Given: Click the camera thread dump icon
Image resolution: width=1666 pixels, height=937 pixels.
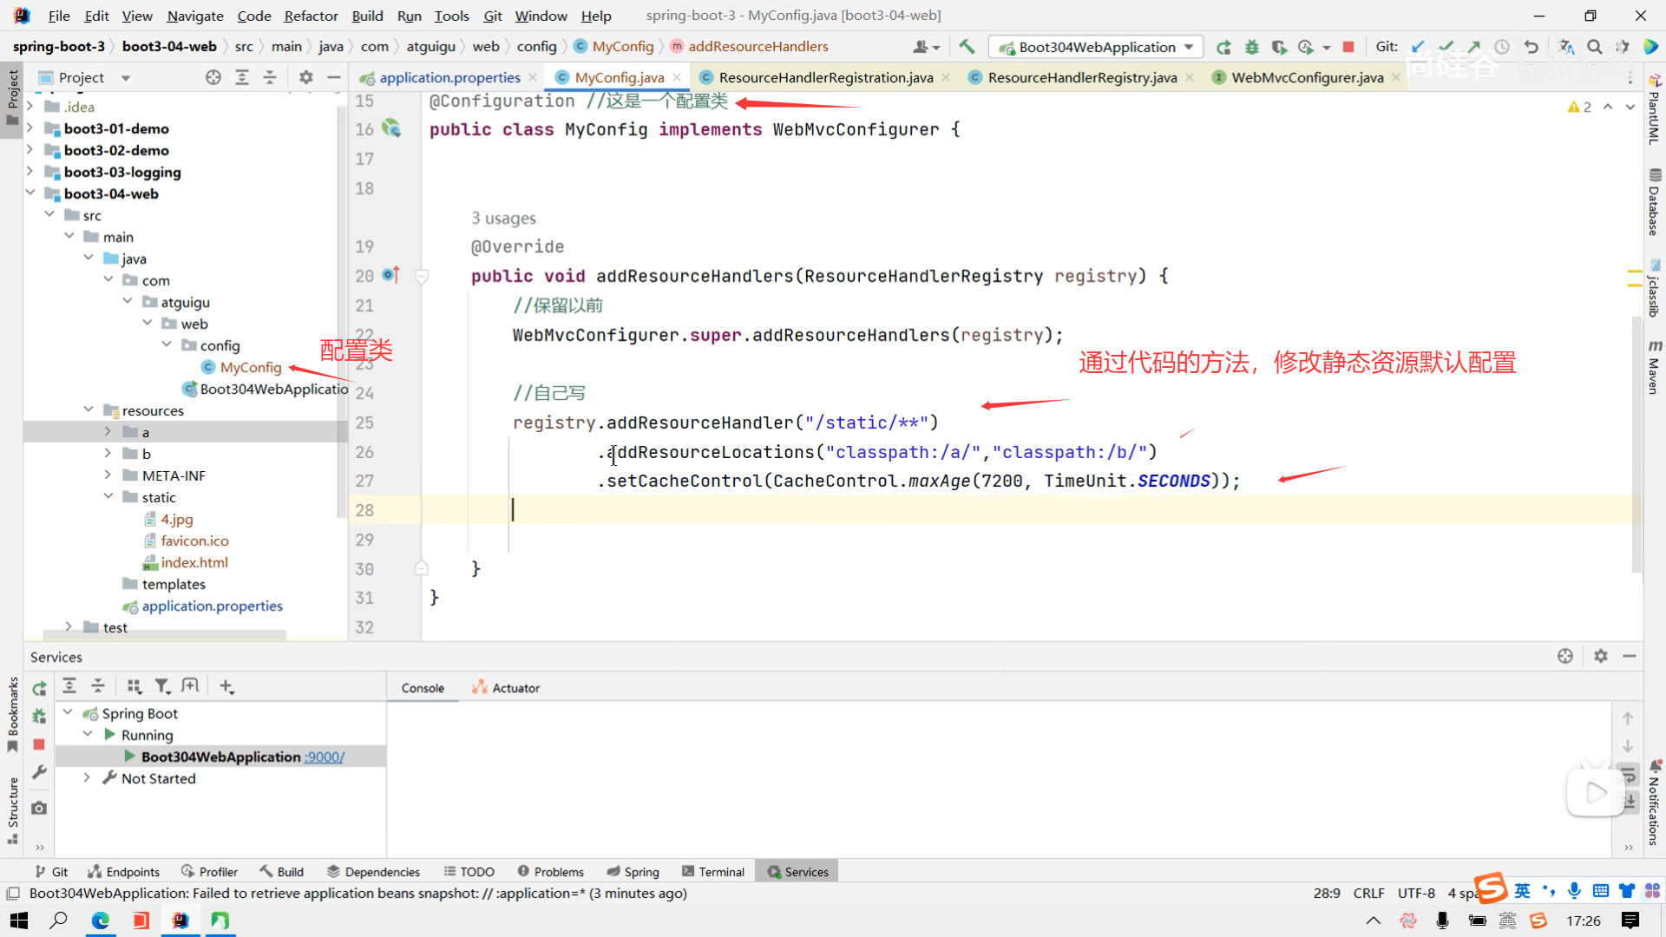Looking at the screenshot, I should tap(39, 808).
